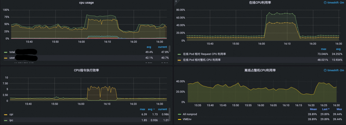
Task: Click 6.39 max value of cpi
Action: coord(144,115)
